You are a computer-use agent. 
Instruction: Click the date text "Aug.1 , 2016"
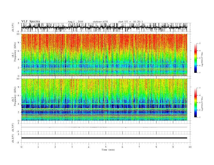pos(75,22)
